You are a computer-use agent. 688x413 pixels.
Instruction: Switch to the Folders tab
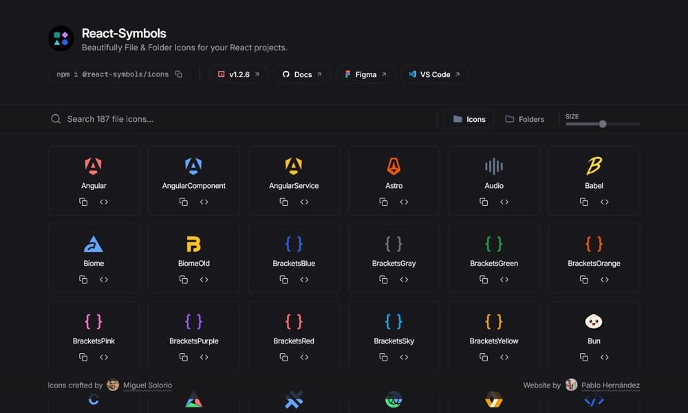click(x=524, y=118)
